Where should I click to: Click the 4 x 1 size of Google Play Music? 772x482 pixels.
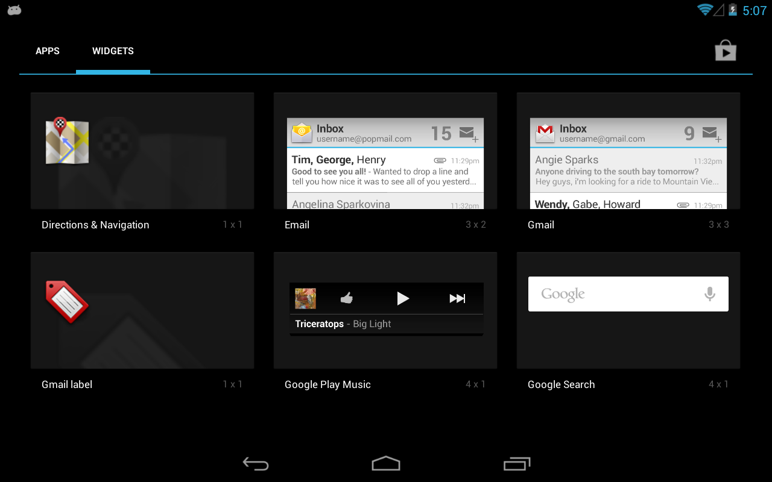click(x=476, y=384)
